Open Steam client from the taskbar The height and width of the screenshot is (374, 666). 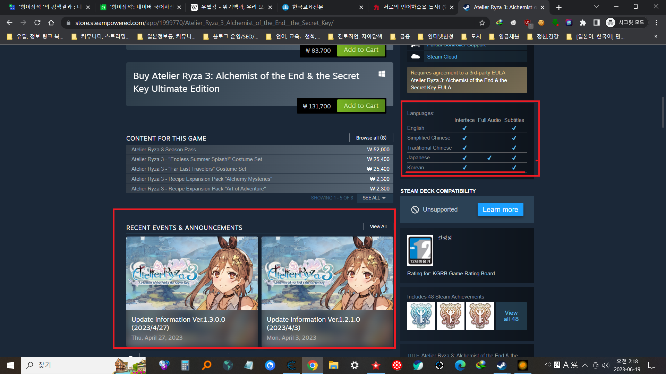pos(502,365)
